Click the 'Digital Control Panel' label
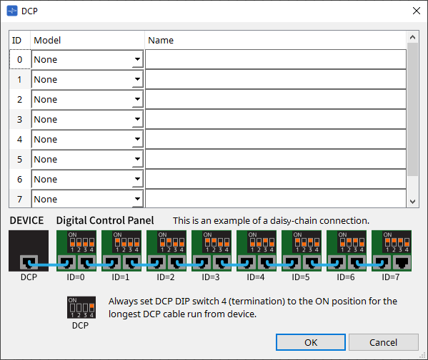The height and width of the screenshot is (360, 428). pos(105,220)
